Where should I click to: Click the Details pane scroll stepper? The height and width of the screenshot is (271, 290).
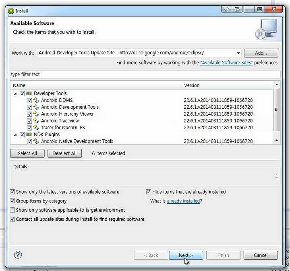[276, 176]
